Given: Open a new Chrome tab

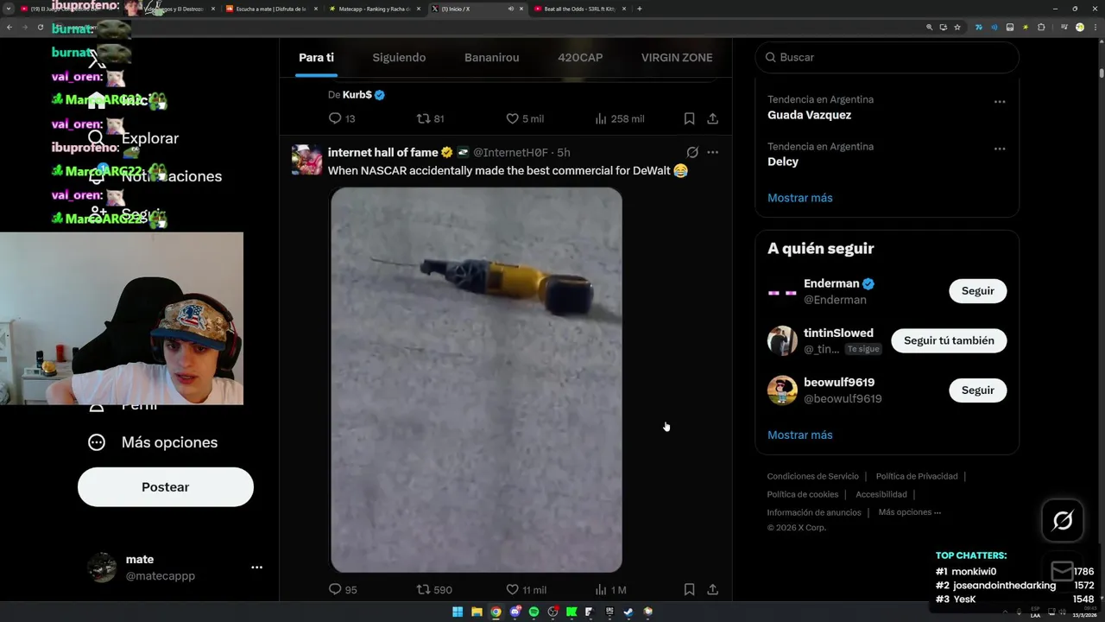Looking at the screenshot, I should coord(639,9).
